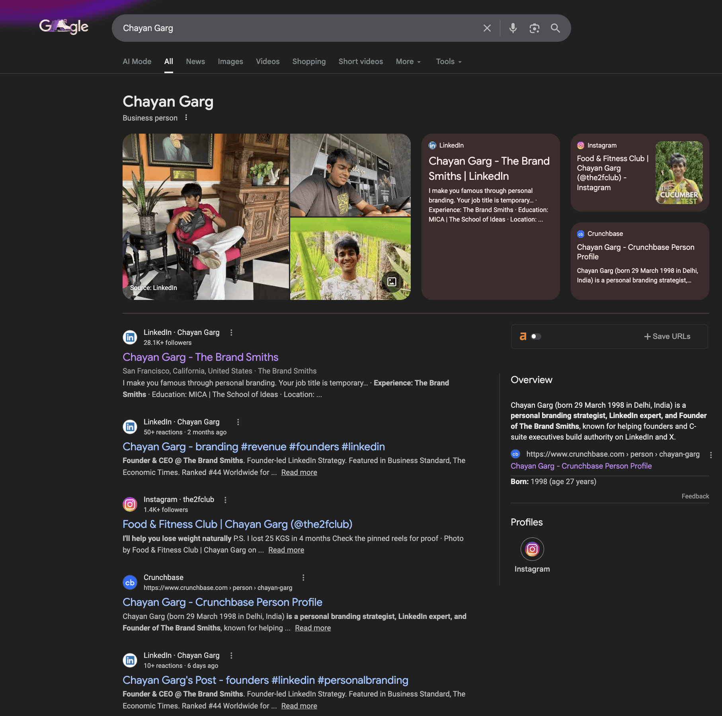Click Instagram favicon of the2fclub result
The image size is (722, 716).
[130, 504]
